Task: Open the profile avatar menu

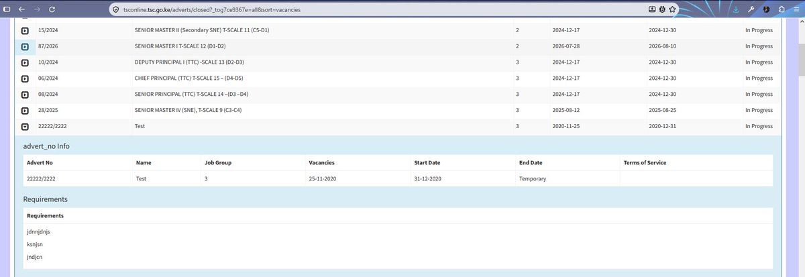Action: [x=767, y=9]
